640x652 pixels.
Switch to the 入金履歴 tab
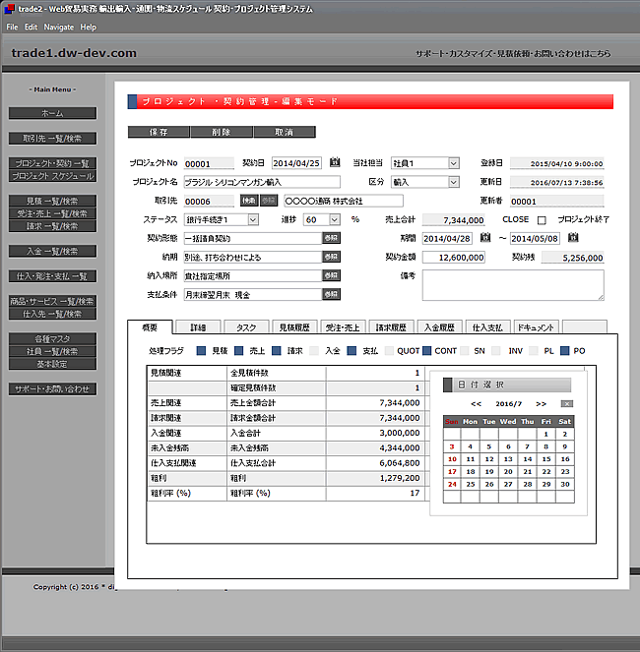click(x=439, y=327)
